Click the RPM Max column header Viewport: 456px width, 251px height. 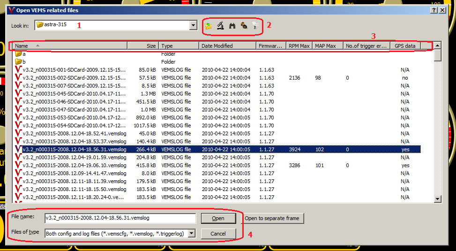coord(299,46)
